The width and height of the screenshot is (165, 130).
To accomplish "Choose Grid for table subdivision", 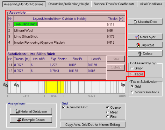I will click(x=136, y=87).
